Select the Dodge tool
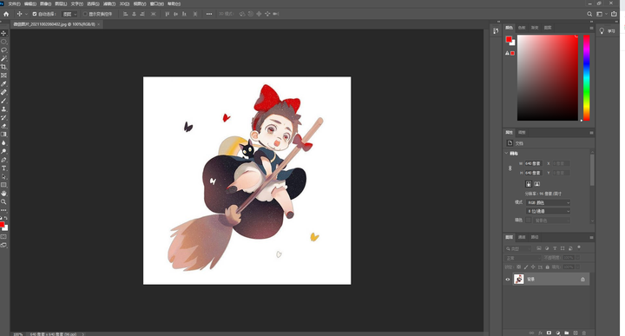The height and width of the screenshot is (336, 625). point(3,151)
